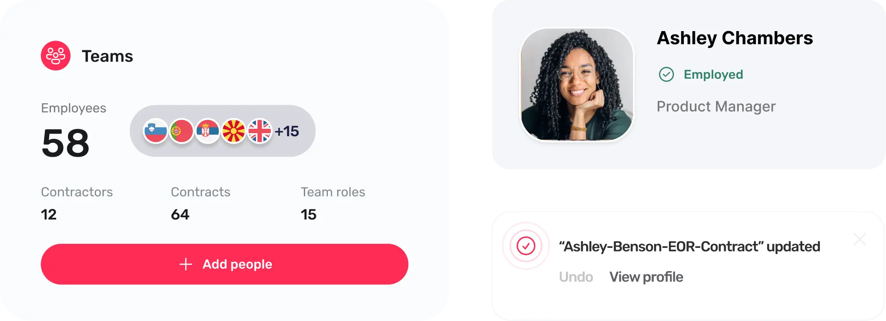The image size is (886, 321).
Task: Click the Employees total of 58
Action: (66, 143)
